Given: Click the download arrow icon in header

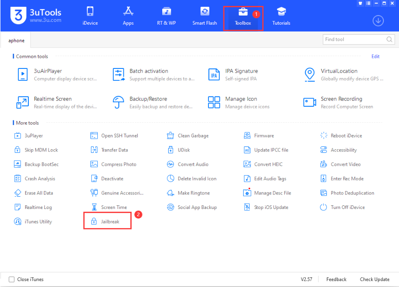Looking at the screenshot, I should click(378, 21).
